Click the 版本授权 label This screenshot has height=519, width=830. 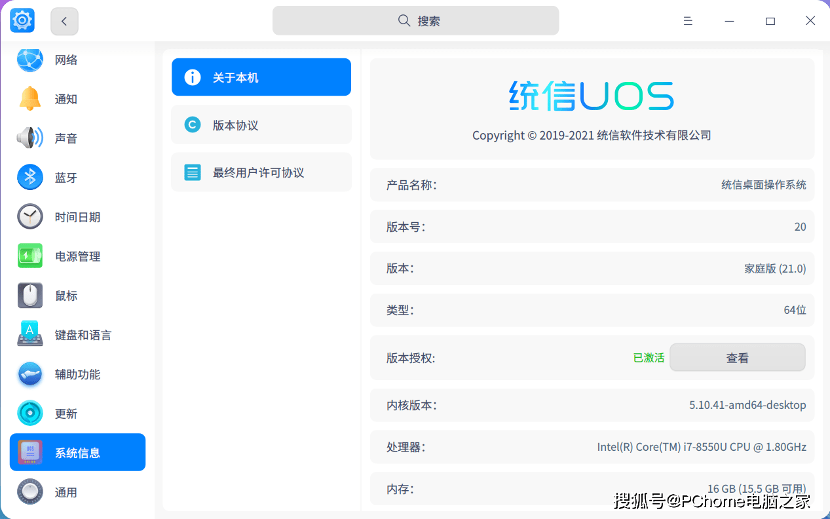point(411,358)
